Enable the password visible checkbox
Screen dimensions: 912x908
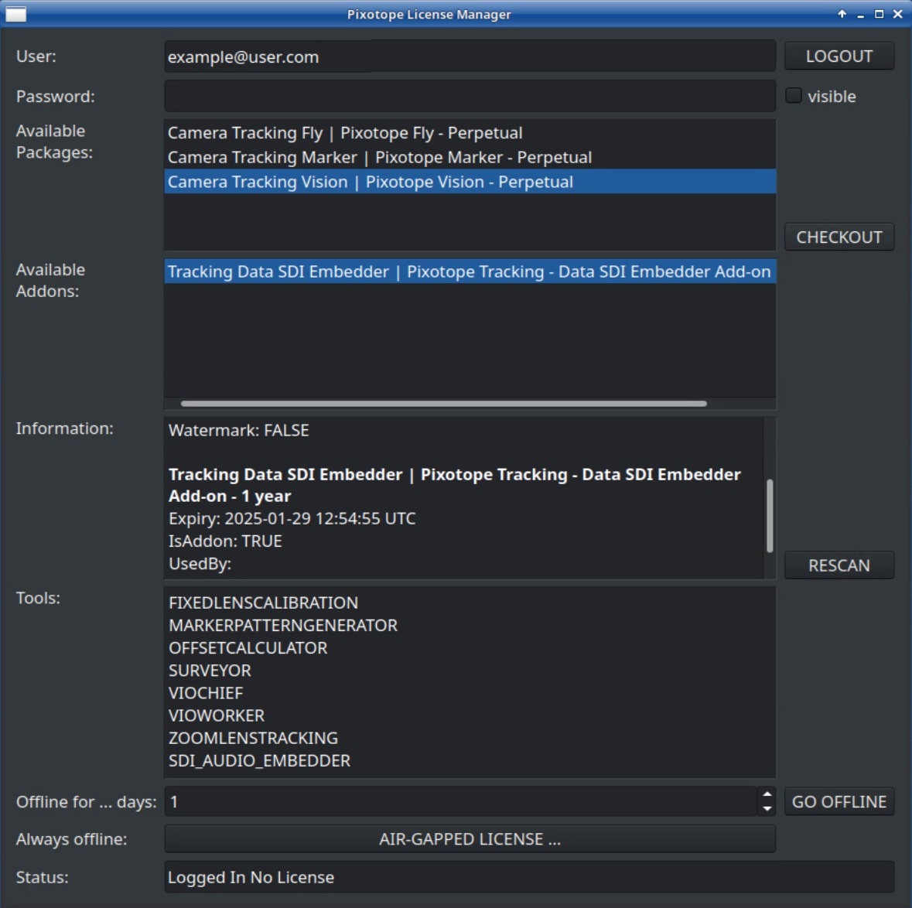point(794,96)
